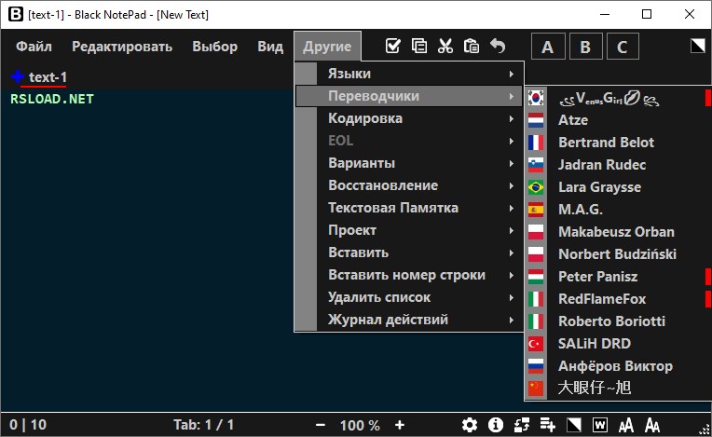Expand the Языки submenu

coord(409,74)
